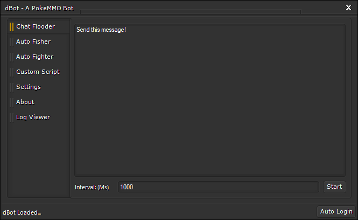The image size is (358, 220).
Task: Click the dBot title bar text
Action: point(39,8)
